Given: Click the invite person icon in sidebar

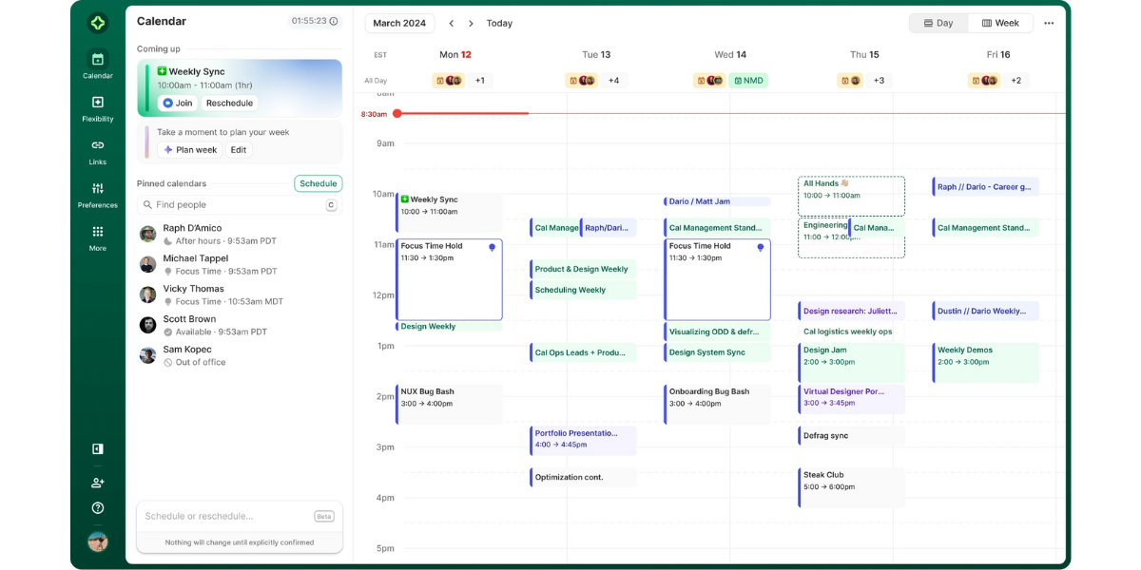Looking at the screenshot, I should (97, 483).
